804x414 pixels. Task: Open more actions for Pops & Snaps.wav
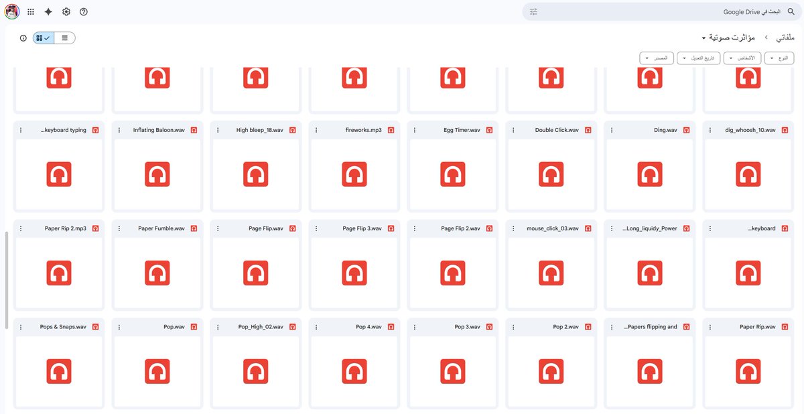point(21,327)
